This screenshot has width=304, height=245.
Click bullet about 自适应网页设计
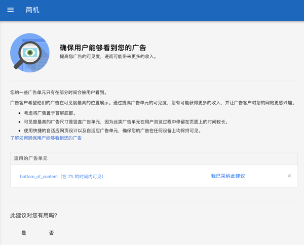coord(113,131)
